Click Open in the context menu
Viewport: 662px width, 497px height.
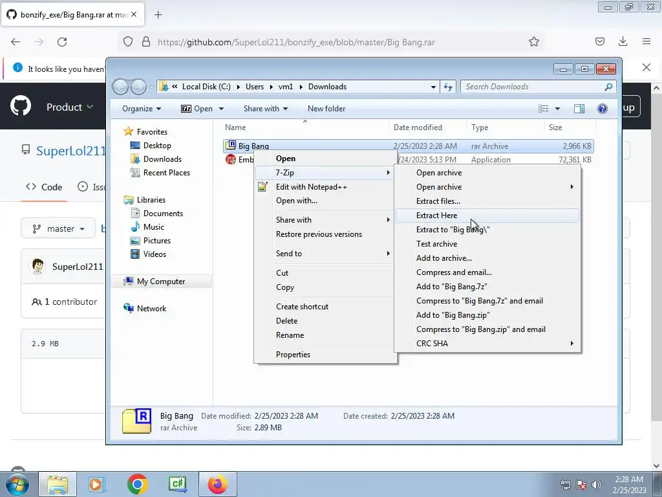pyautogui.click(x=325, y=159)
